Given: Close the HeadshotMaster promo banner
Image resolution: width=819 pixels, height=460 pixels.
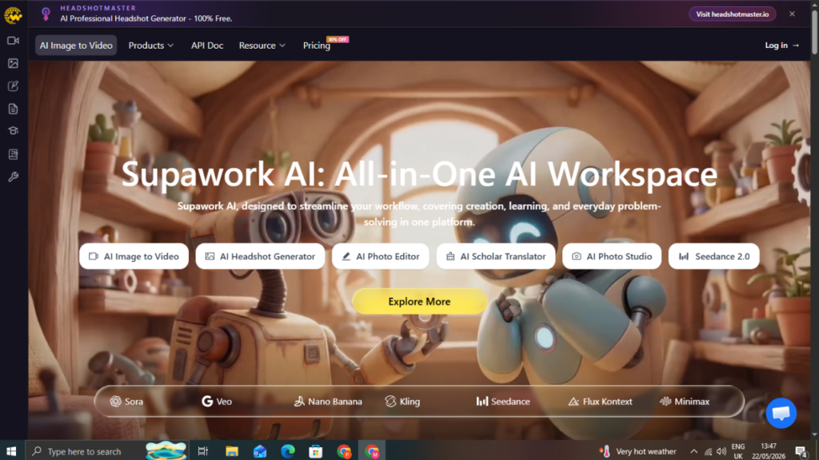Looking at the screenshot, I should (x=793, y=14).
